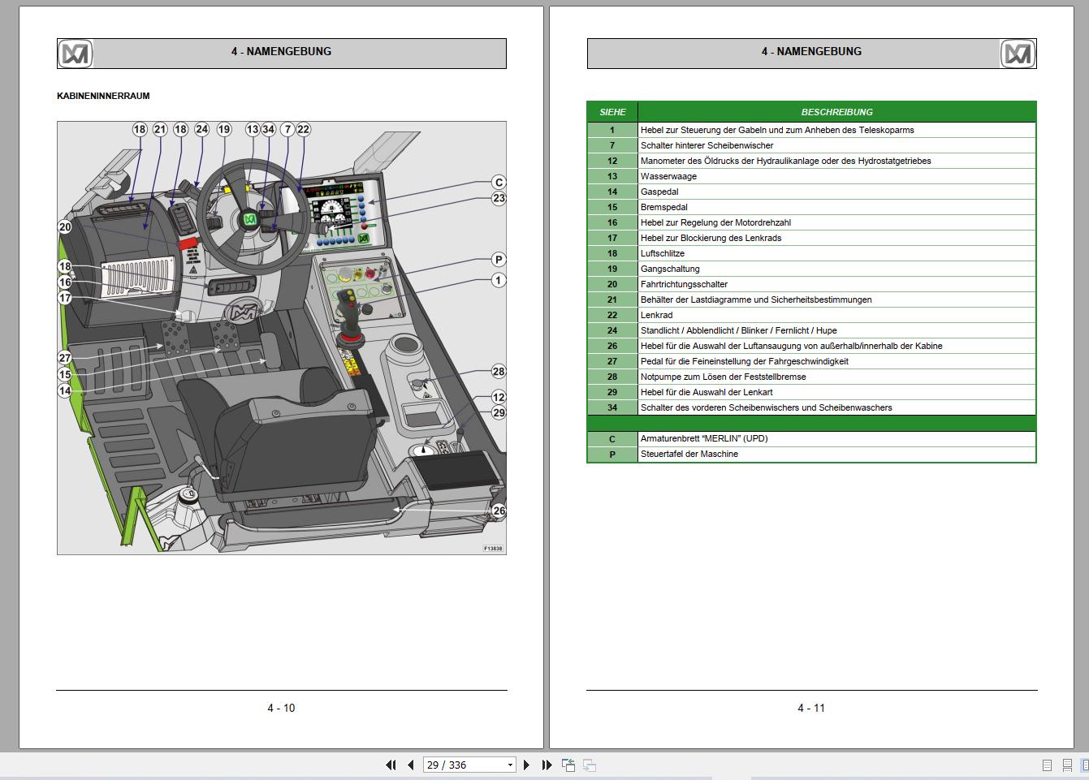Image resolution: width=1089 pixels, height=780 pixels.
Task: Click the go to previous view icon
Action: 568,765
